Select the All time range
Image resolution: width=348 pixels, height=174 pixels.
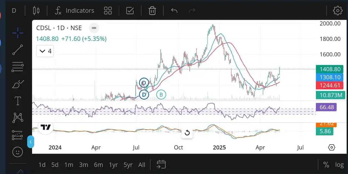[142, 165]
